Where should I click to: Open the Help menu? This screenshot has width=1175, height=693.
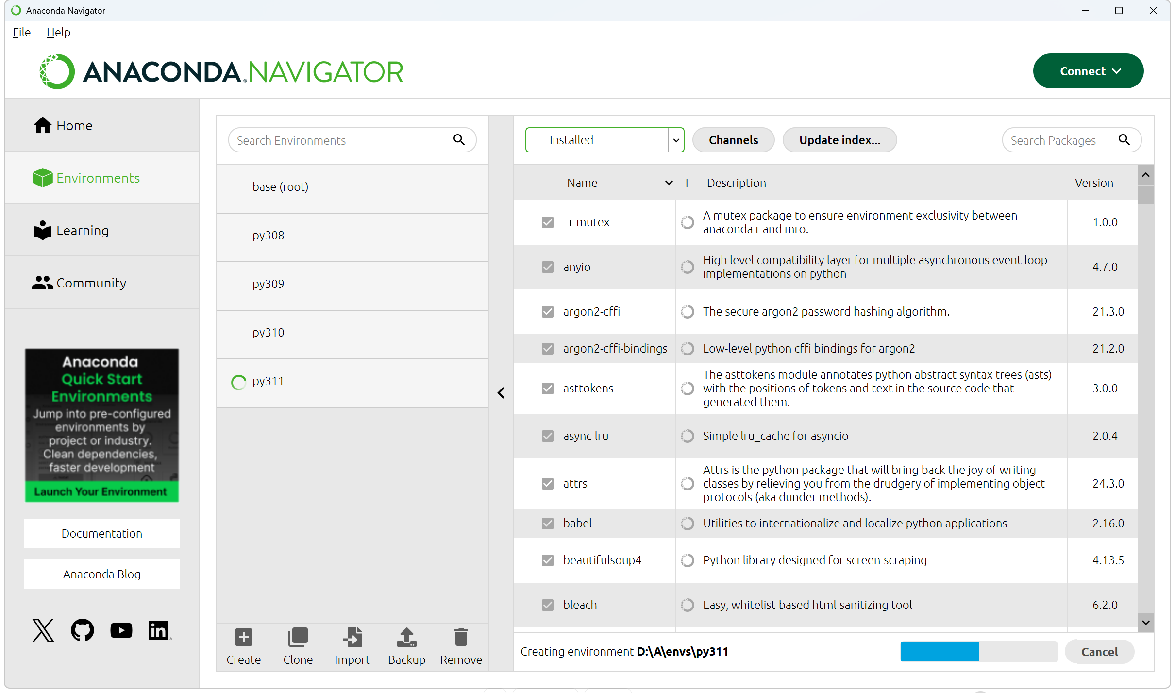(58, 33)
